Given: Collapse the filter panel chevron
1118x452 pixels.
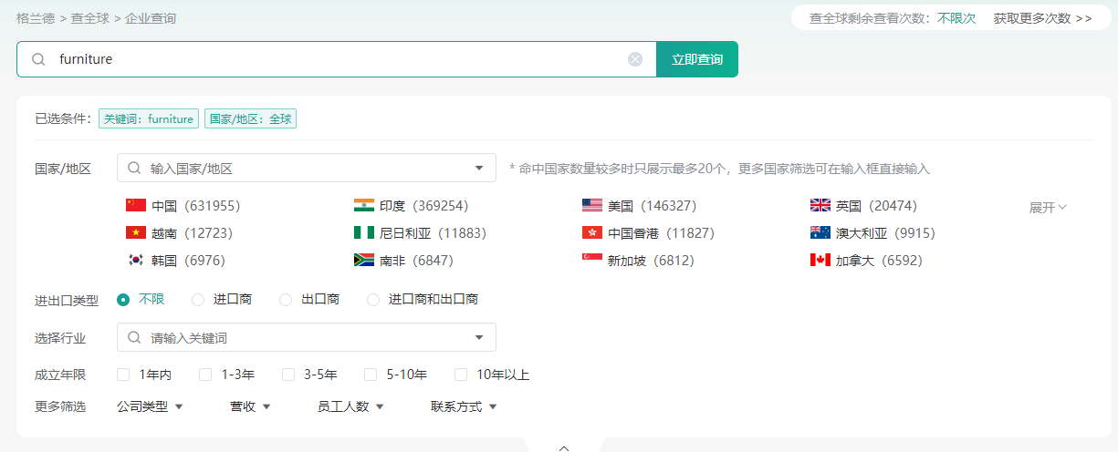Looking at the screenshot, I should [564, 447].
